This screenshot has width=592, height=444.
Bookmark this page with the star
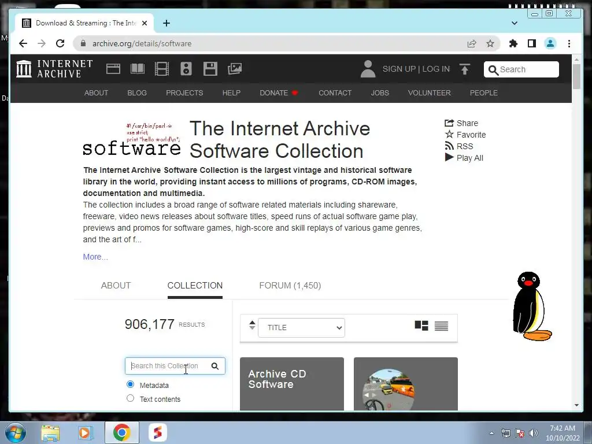click(x=490, y=43)
